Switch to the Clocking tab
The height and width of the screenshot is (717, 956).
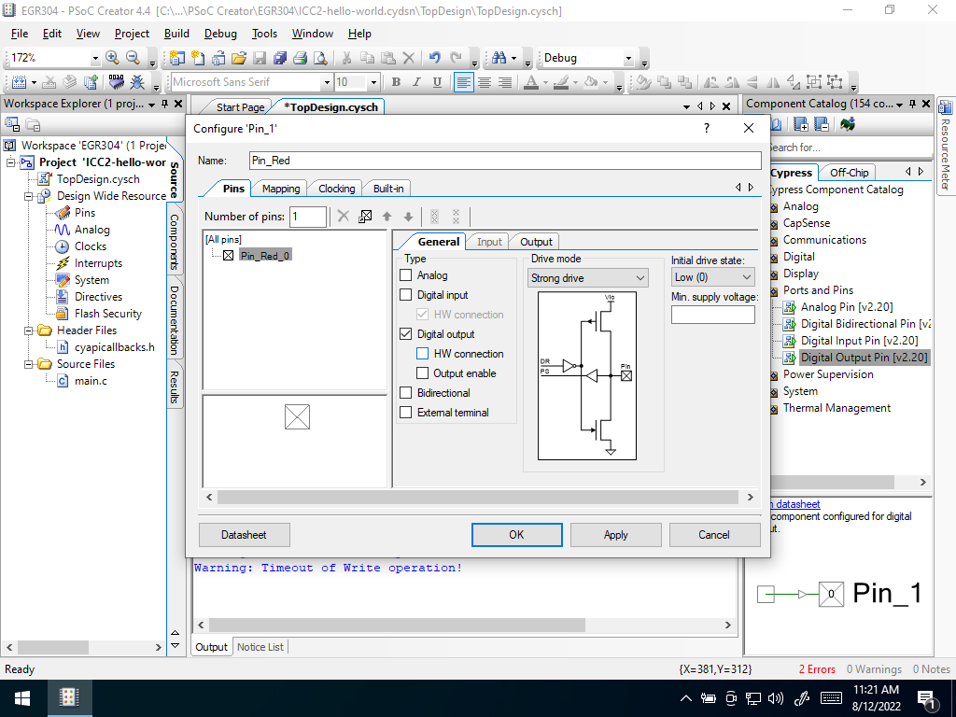(336, 189)
